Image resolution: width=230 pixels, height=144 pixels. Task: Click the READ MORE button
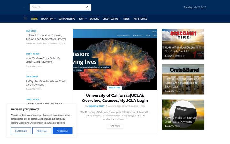(115, 126)
